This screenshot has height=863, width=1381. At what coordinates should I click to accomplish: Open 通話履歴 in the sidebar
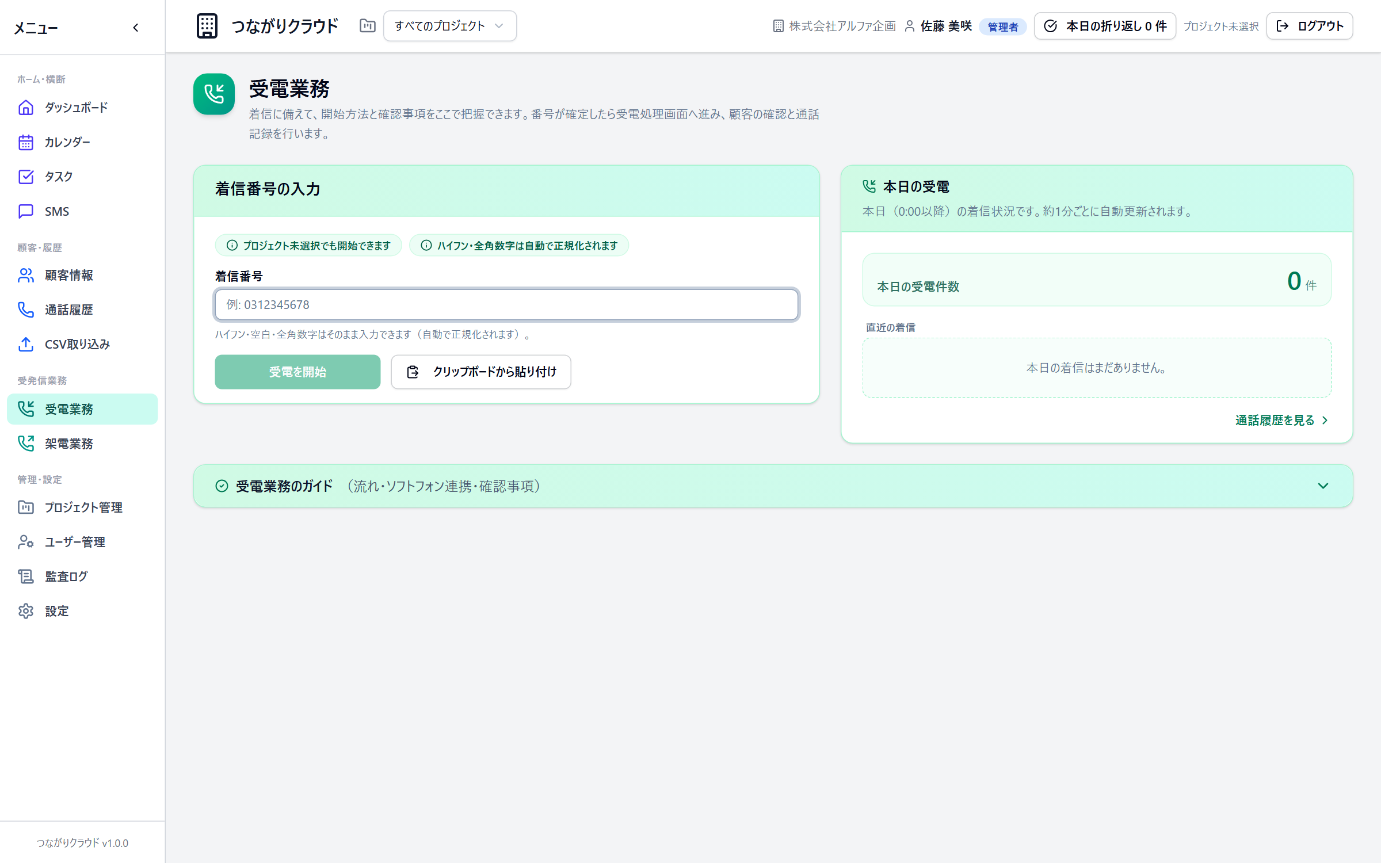[x=82, y=310]
